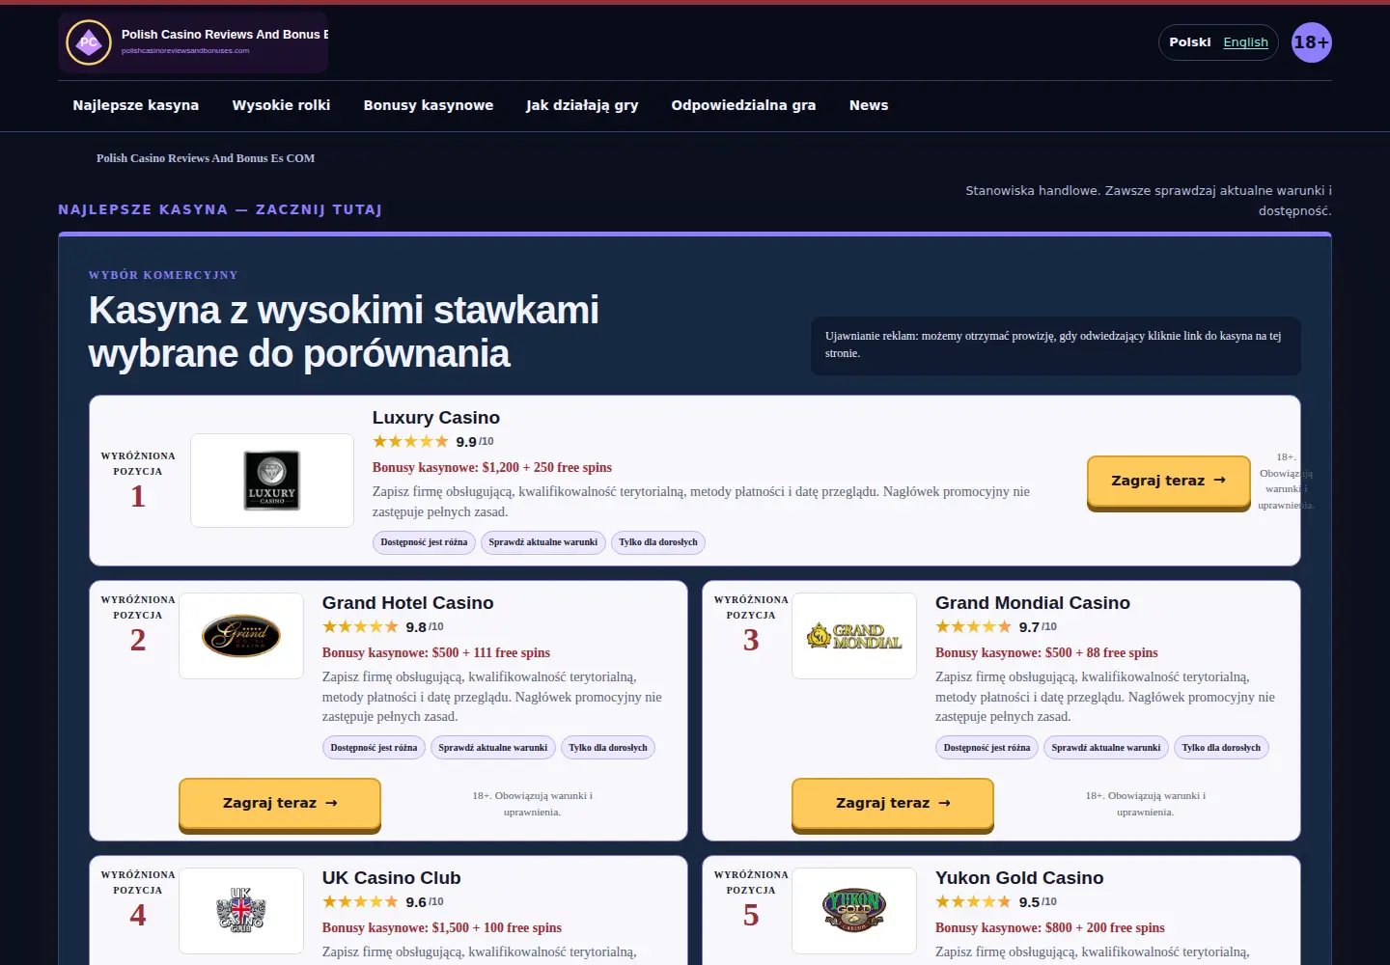Click Luxury Casino star rating
Image resolution: width=1390 pixels, height=965 pixels.
tap(410, 442)
